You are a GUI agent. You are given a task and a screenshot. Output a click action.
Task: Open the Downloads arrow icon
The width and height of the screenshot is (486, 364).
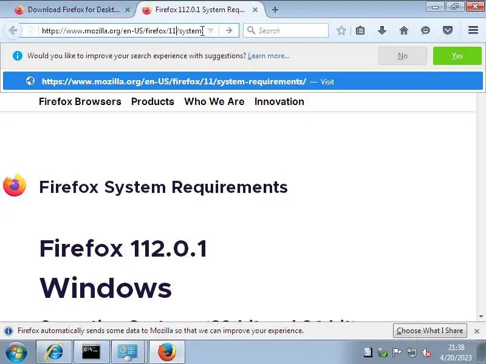(x=382, y=30)
